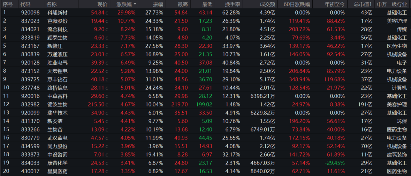
Task: Select the stock 胜业电气
Action: [x=58, y=63]
